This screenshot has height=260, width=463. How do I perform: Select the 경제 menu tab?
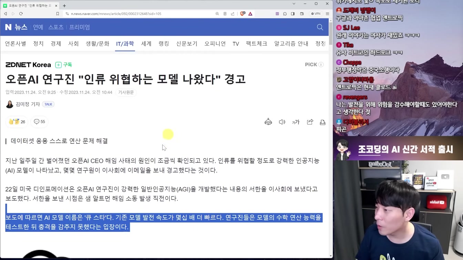(56, 44)
